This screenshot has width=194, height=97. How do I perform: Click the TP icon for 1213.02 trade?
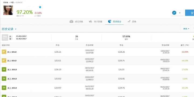4,79
